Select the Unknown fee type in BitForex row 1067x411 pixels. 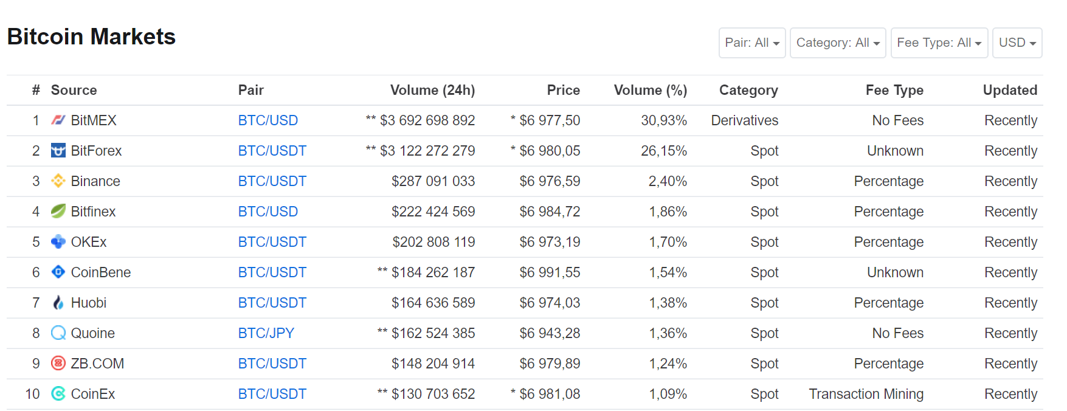tap(896, 151)
